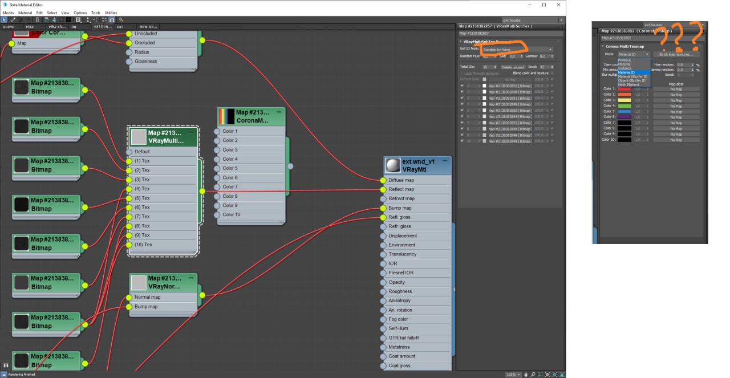This screenshot has width=730, height=378.
Task: Open the red Color 1 swatch
Action: coord(624,89)
